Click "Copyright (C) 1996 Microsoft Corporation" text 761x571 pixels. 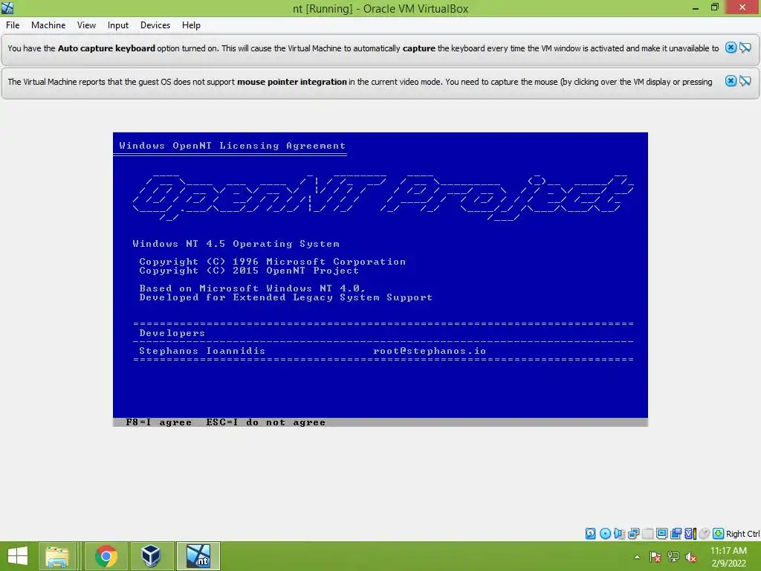272,262
